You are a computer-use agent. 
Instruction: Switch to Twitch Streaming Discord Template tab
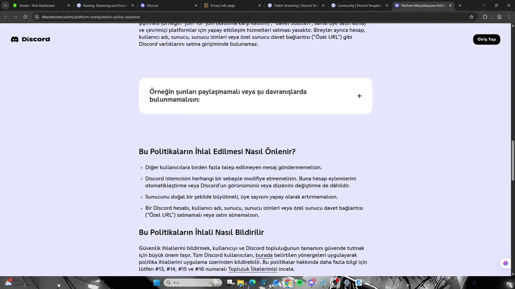(x=296, y=6)
